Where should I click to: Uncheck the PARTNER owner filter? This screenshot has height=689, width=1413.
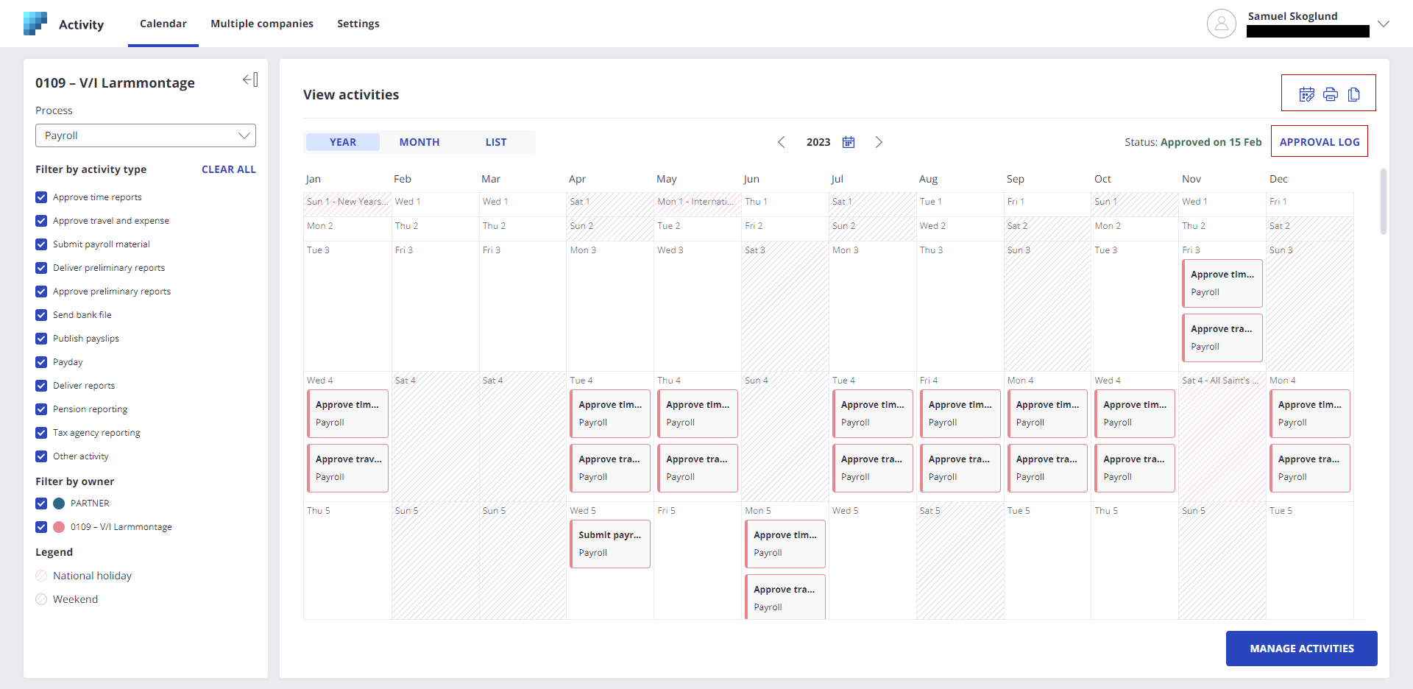(x=41, y=504)
